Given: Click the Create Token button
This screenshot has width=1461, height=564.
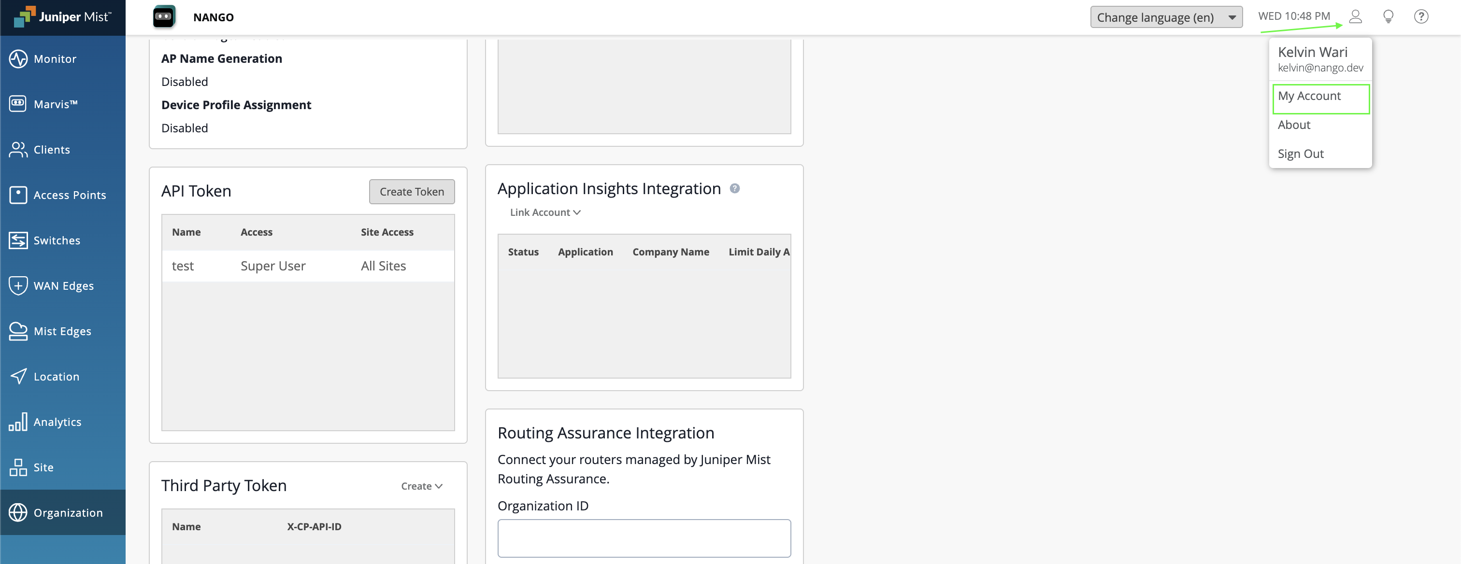Looking at the screenshot, I should (412, 192).
